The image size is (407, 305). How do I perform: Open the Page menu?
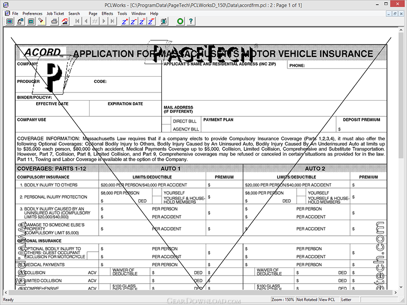point(93,14)
